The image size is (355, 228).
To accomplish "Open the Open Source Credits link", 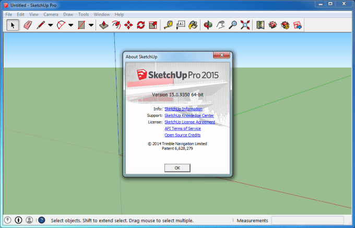I will pyautogui.click(x=183, y=135).
